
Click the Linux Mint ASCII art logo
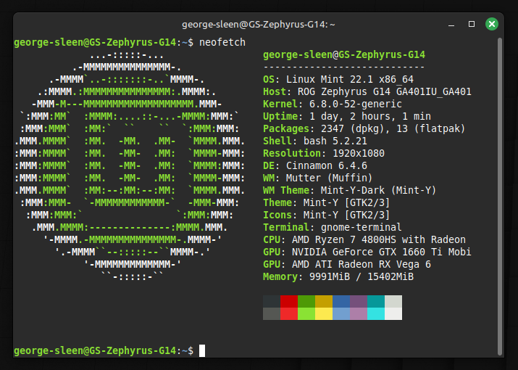pos(130,166)
